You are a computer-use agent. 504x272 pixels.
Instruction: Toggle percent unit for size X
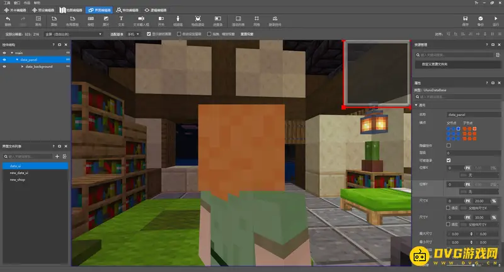494,201
